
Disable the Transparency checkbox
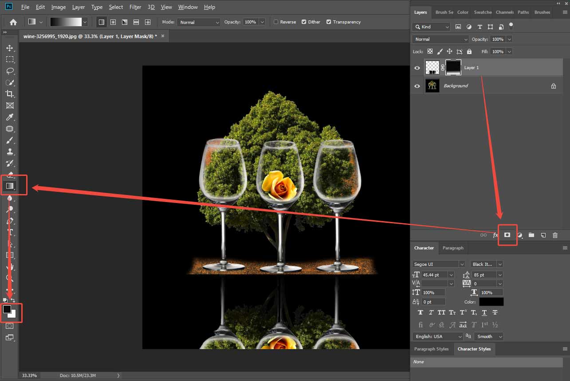click(328, 21)
